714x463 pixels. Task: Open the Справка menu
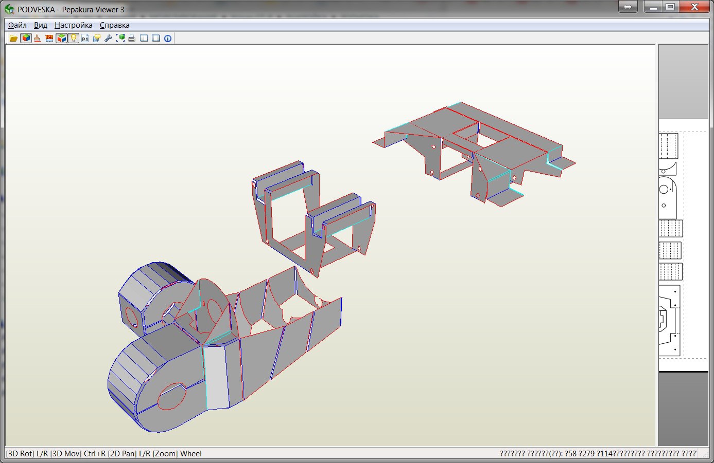pos(115,25)
